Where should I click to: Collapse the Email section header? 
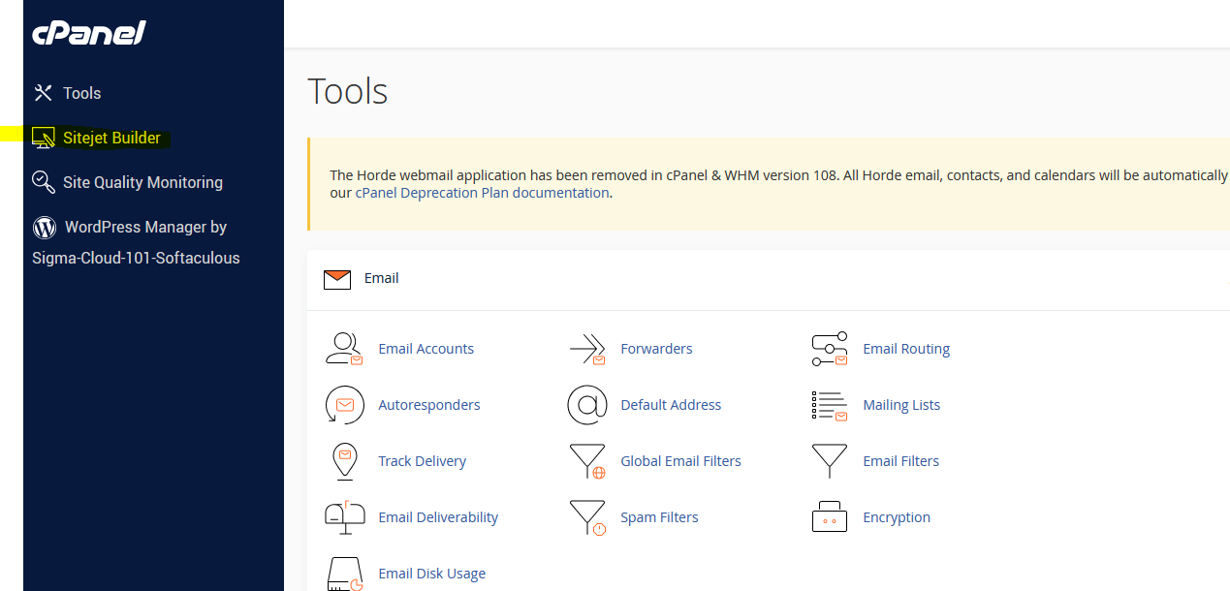[x=381, y=279]
